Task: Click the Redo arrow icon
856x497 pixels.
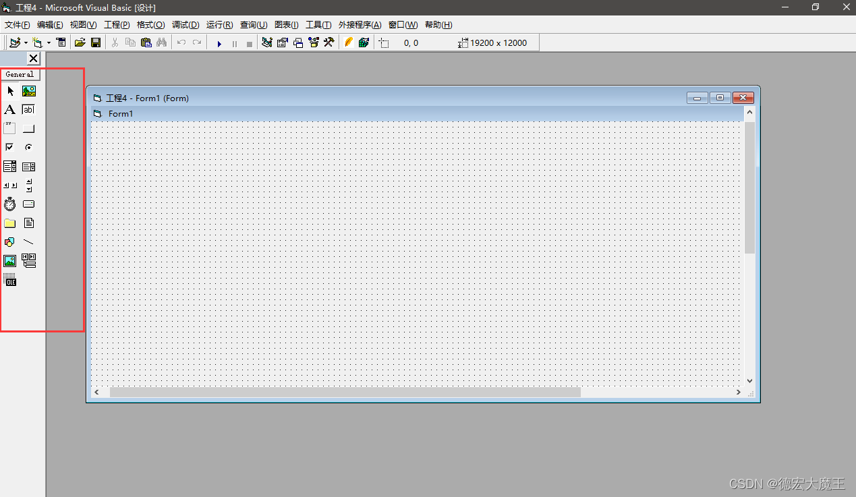Action: (197, 42)
